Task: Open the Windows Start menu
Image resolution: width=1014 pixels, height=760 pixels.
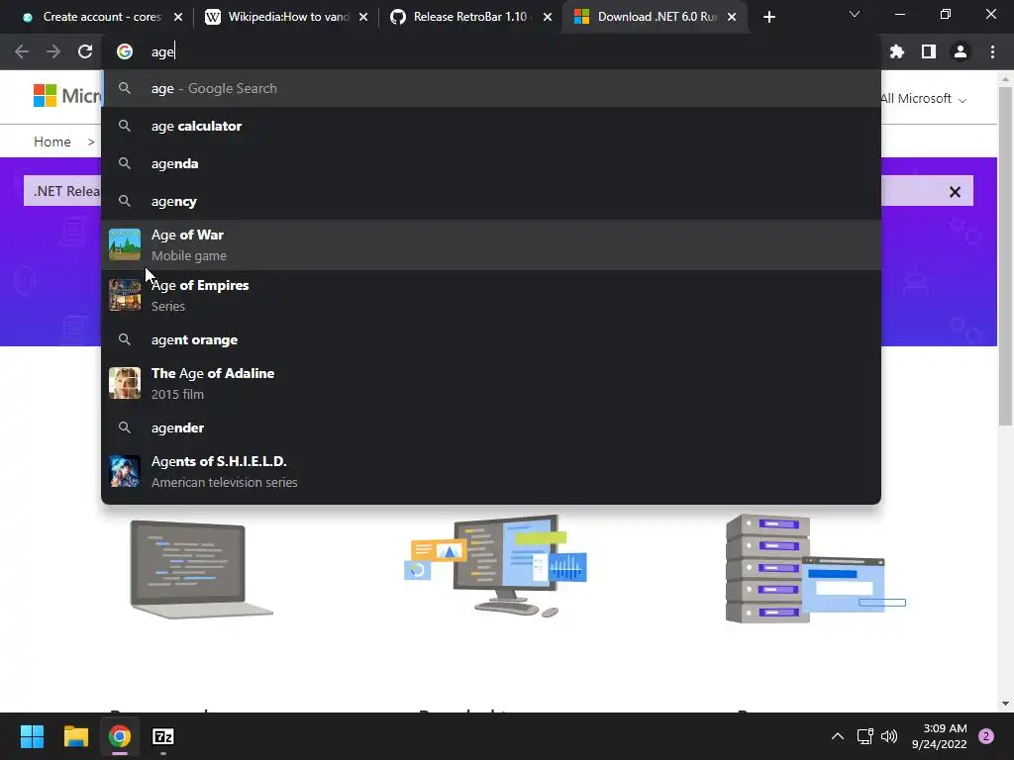Action: point(32,736)
